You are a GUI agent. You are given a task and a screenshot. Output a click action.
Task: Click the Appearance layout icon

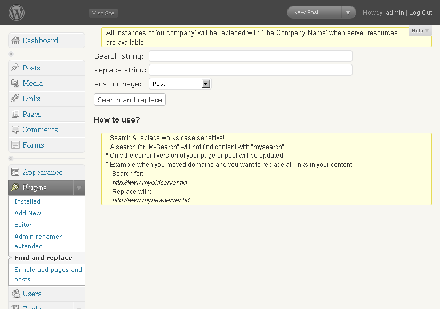15,172
